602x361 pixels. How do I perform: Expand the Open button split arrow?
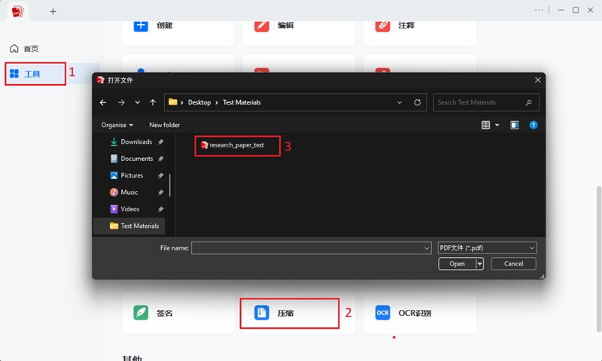tap(479, 263)
